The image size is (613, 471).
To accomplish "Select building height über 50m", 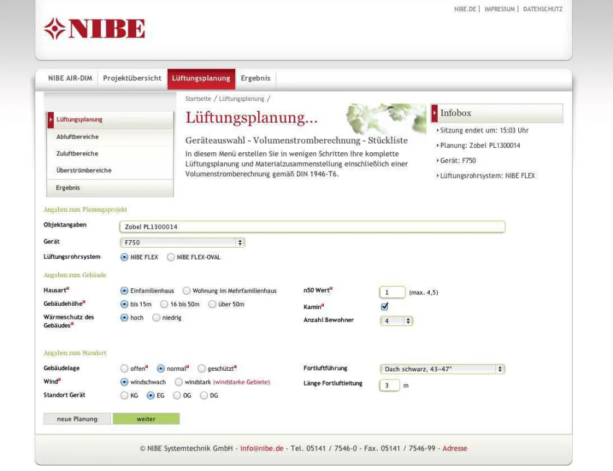I will click(x=212, y=304).
